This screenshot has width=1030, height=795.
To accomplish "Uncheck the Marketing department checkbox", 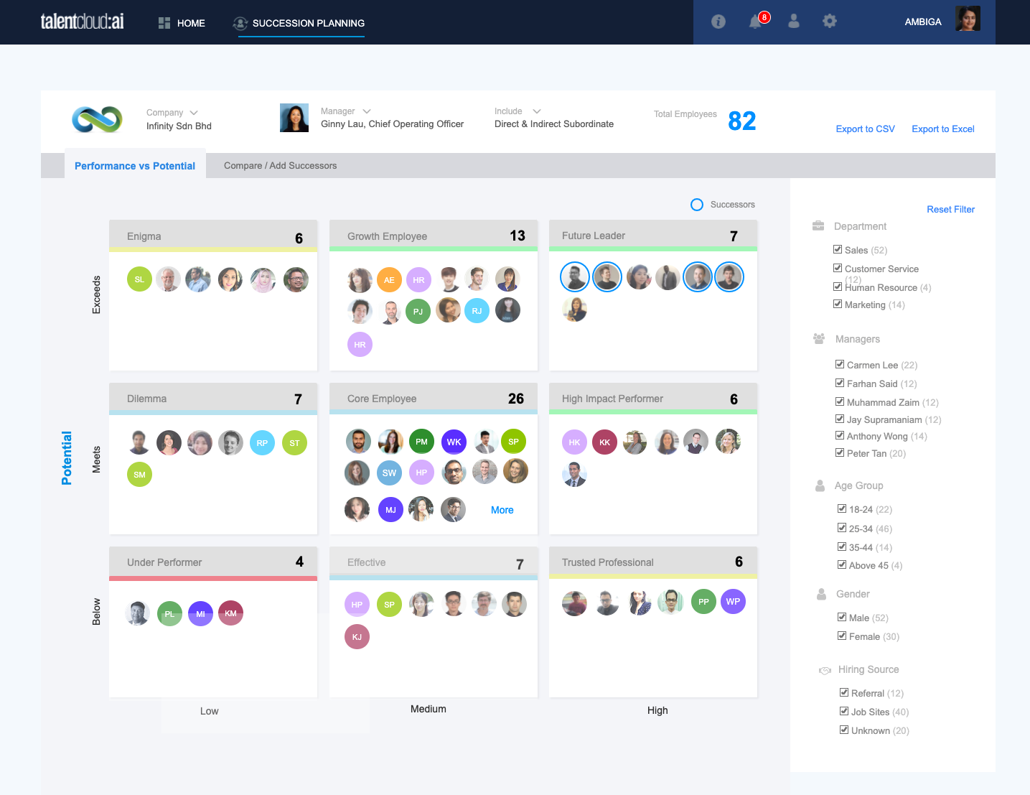I will point(838,304).
